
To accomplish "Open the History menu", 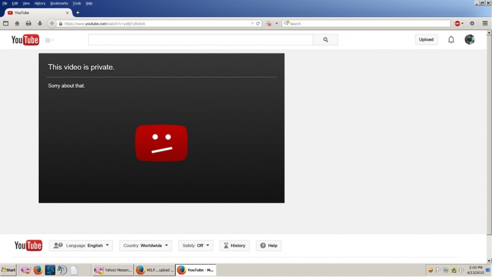I will 40,4.
